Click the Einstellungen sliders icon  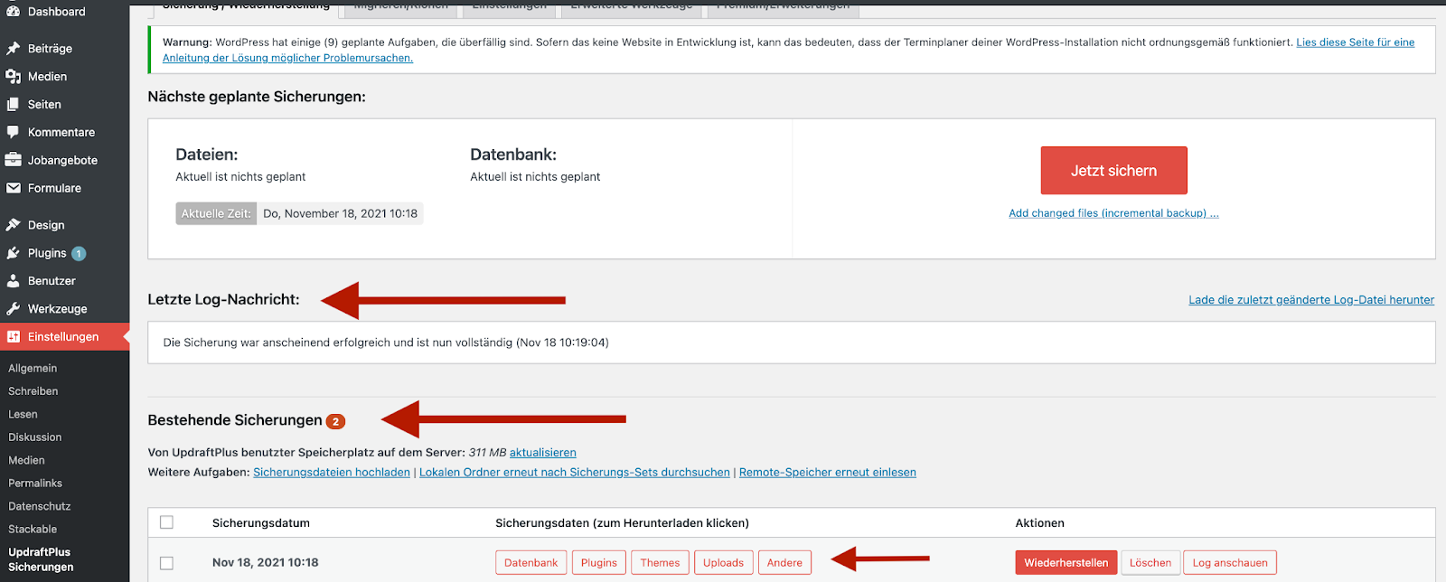(x=14, y=337)
